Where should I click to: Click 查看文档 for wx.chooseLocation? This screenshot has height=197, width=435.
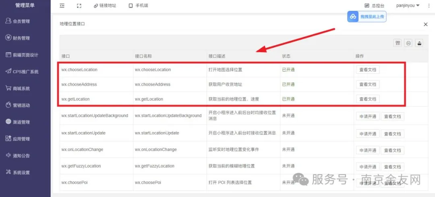pos(368,70)
